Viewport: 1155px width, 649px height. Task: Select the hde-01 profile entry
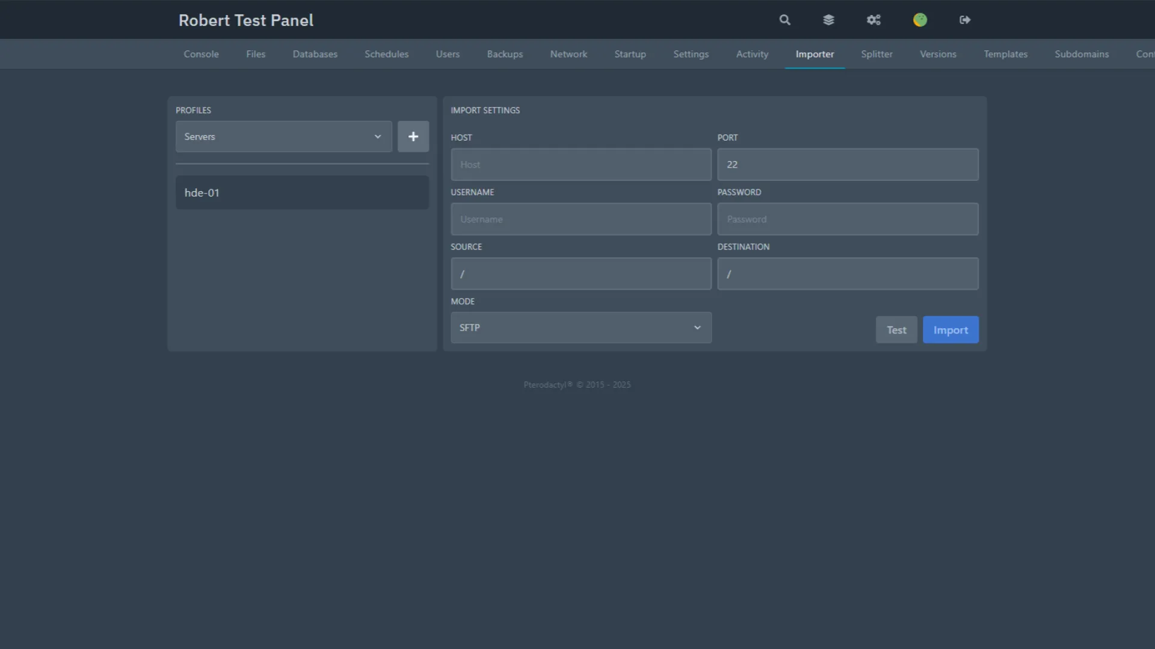coord(302,193)
